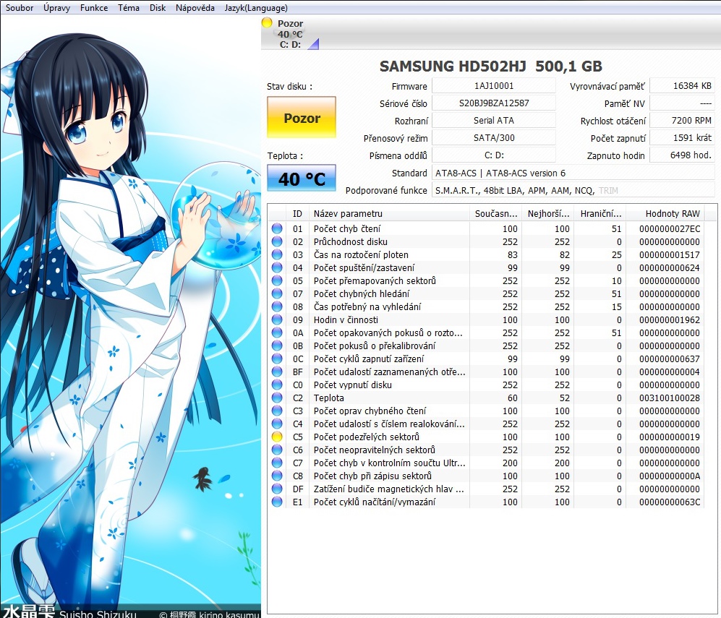Open the Funkce menu
This screenshot has height=618, width=721.
pyautogui.click(x=94, y=8)
